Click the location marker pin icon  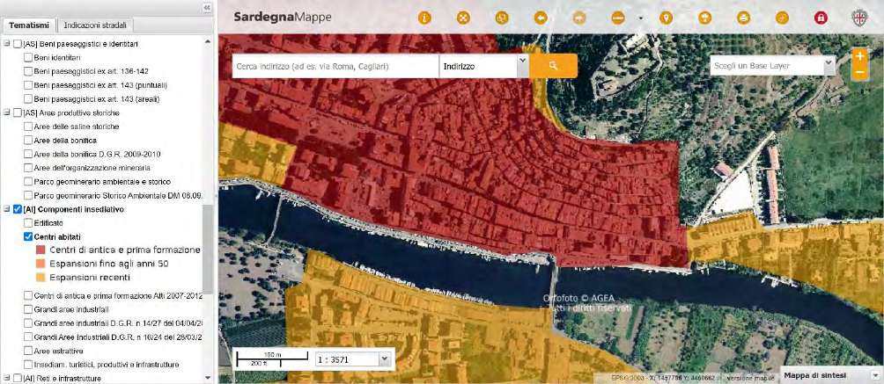(667, 18)
